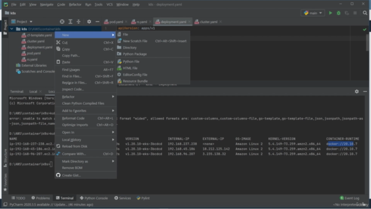This screenshot has height=209, width=371.
Task: Open the Python Console tool window
Action: pyautogui.click(x=94, y=198)
